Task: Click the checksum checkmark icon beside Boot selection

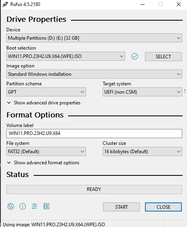Action: coord(135,56)
